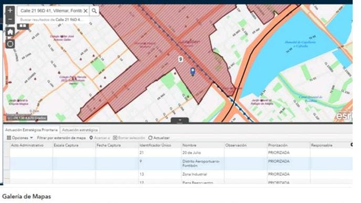361x203 pixels.
Task: Click PRIORIZADA cell in Zona Industrial row
Action: point(288,174)
